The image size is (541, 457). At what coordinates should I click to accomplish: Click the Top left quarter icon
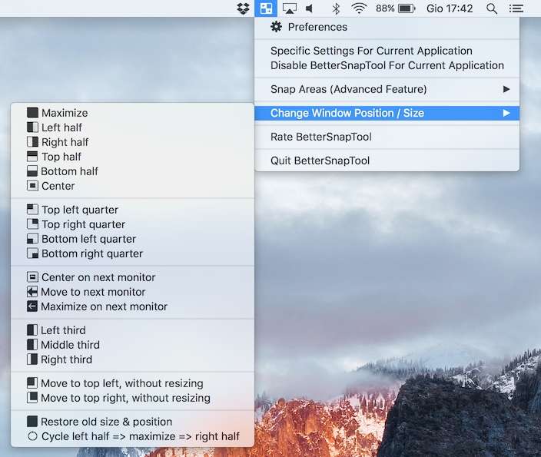click(x=32, y=210)
